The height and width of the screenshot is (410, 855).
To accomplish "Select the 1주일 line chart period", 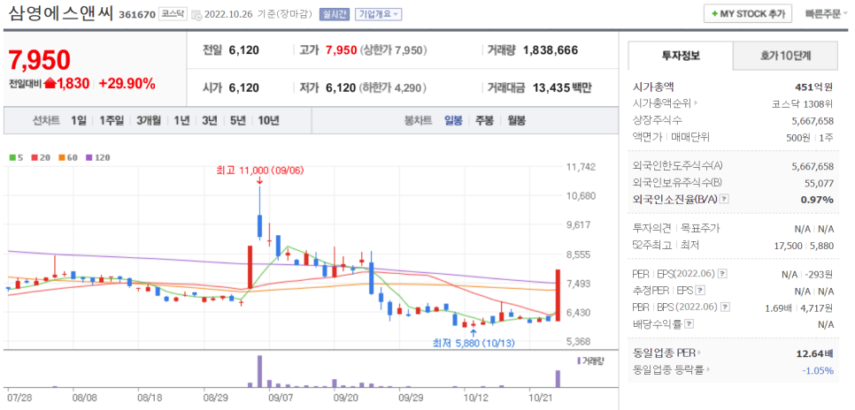I will point(112,121).
